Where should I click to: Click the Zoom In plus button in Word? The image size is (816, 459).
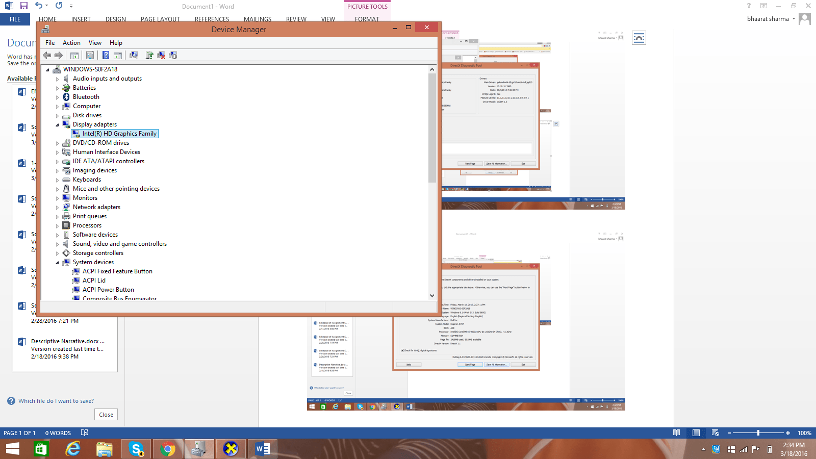[x=788, y=433]
